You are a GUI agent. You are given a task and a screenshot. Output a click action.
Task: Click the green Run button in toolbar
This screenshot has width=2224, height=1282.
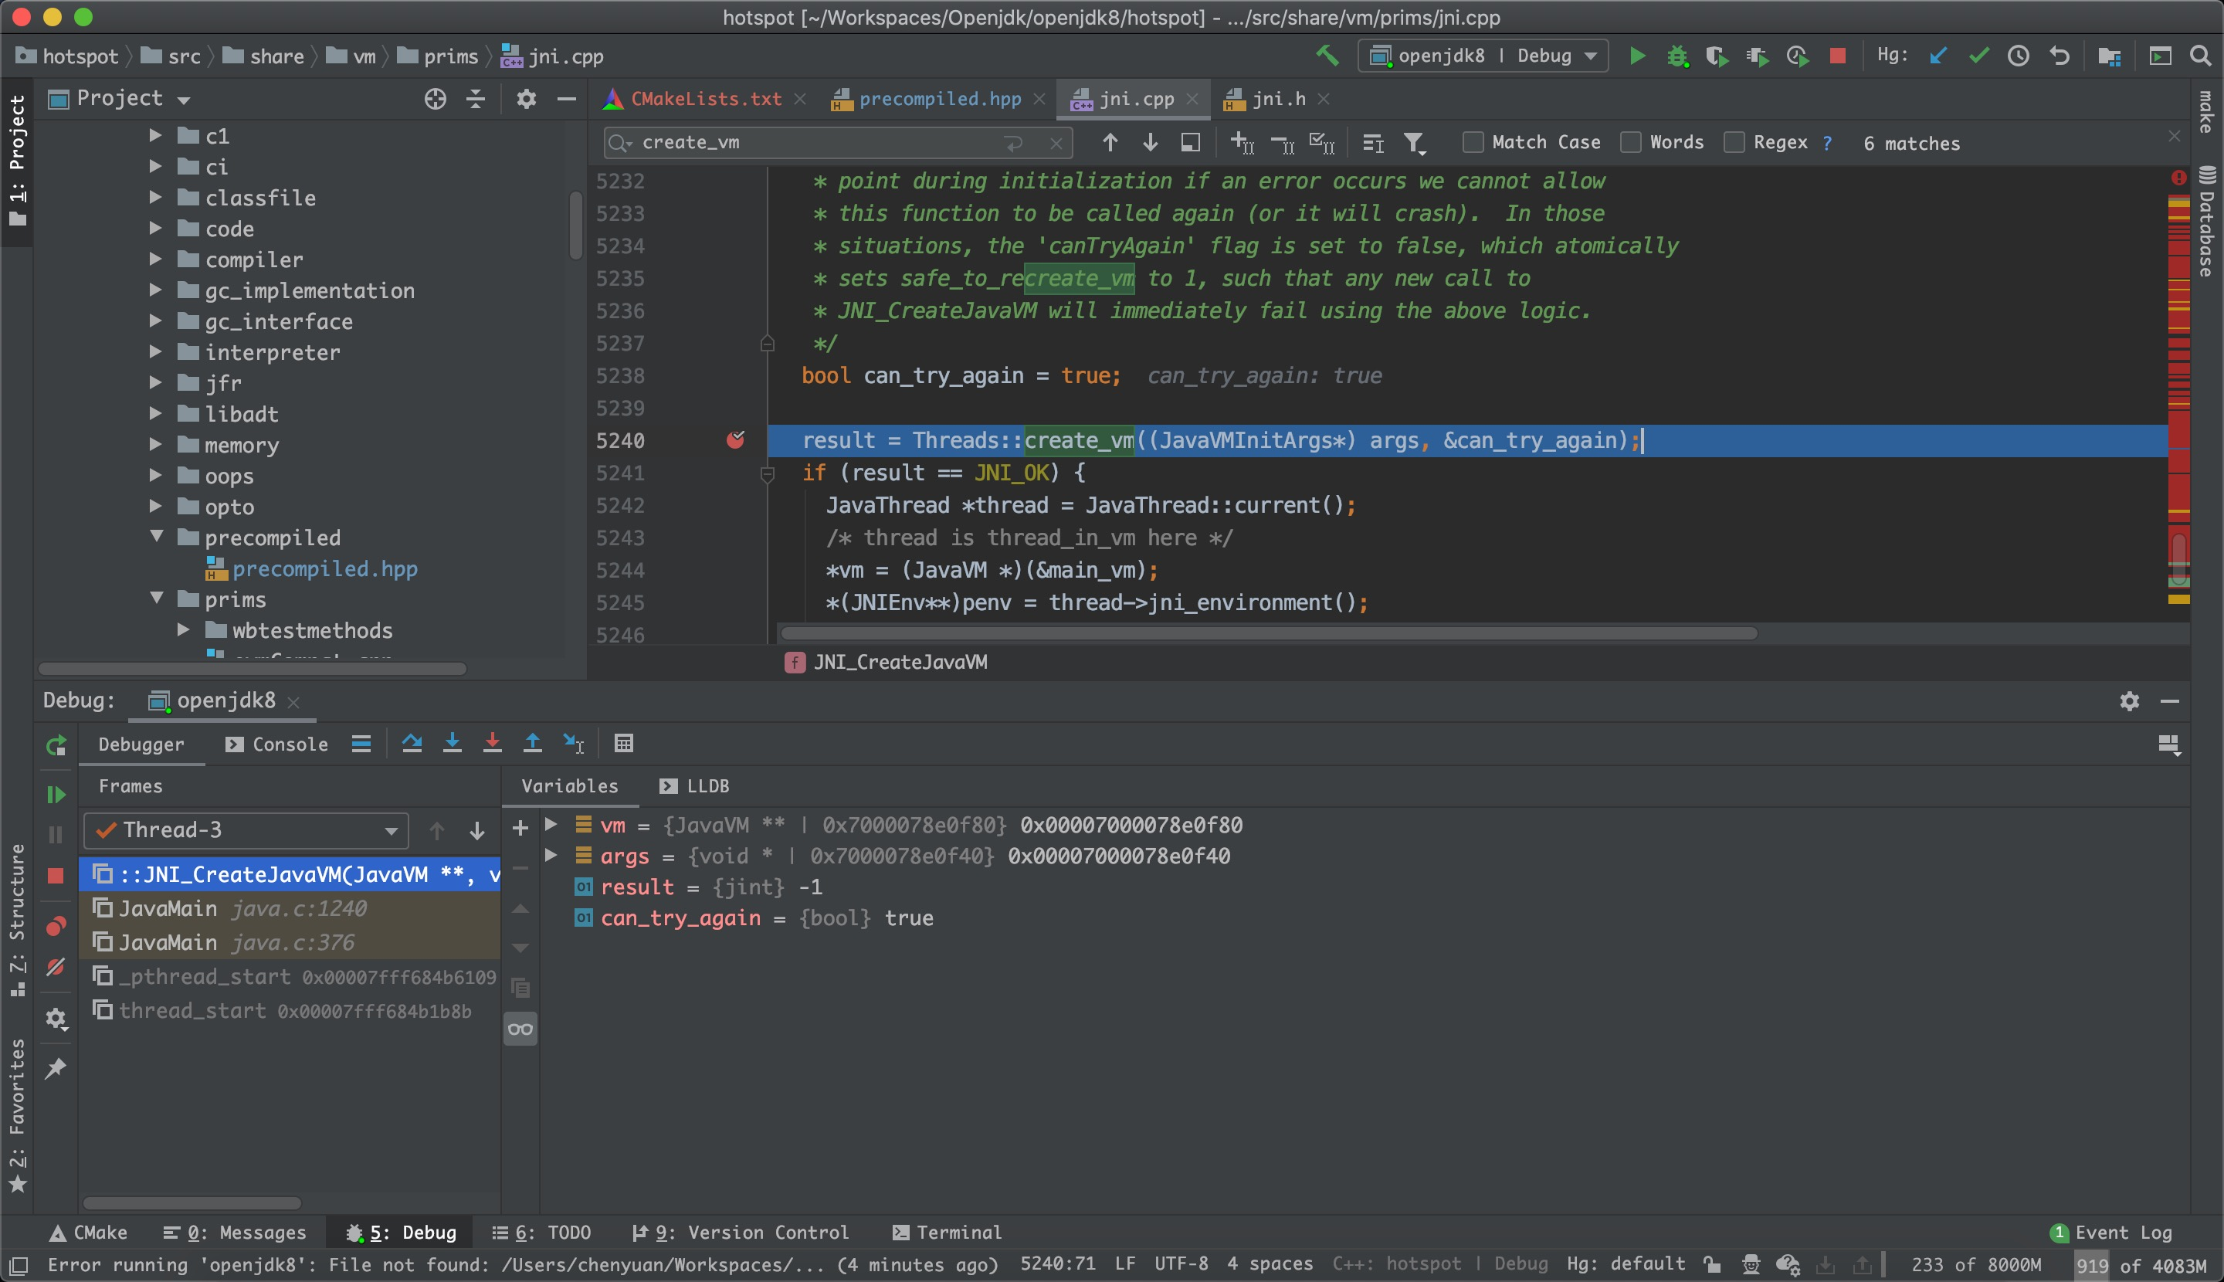[x=1637, y=56]
